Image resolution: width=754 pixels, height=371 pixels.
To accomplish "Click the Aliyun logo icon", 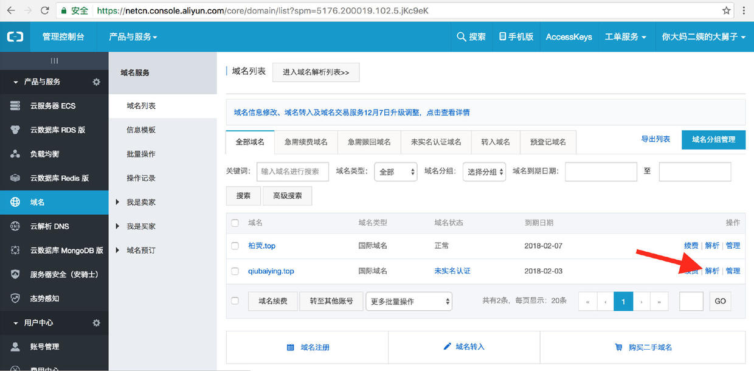I will [15, 36].
